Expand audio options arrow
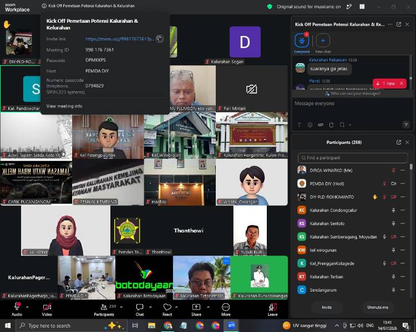 [27, 307]
